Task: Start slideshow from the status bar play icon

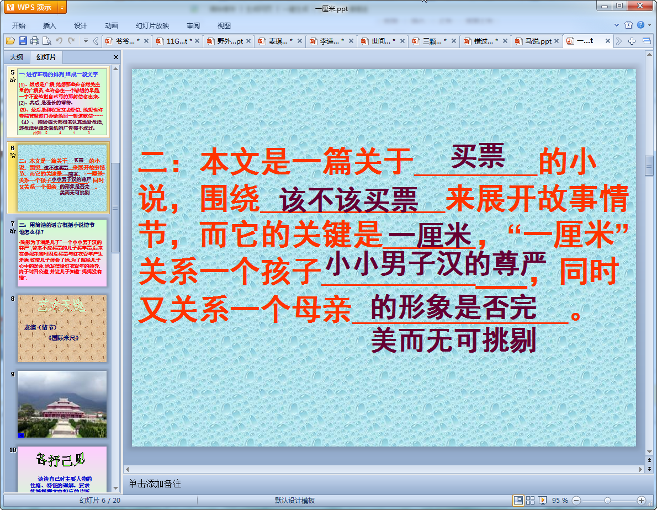Action: [x=543, y=501]
